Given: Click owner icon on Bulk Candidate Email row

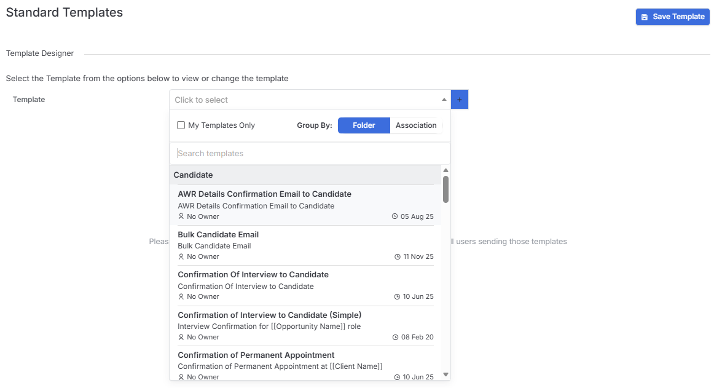Looking at the screenshot, I should [x=181, y=256].
